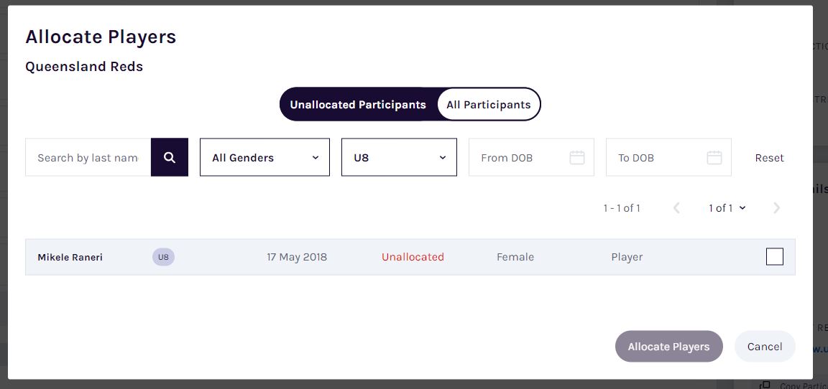Open the From DOB calendar icon
Viewport: 828px width, 389px height.
click(x=576, y=157)
